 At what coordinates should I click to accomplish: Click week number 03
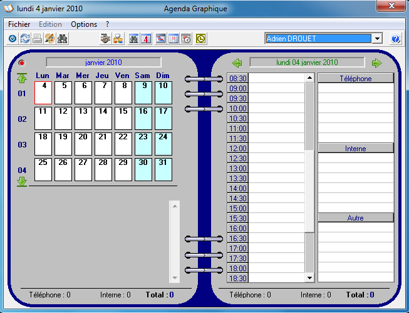[x=22, y=145]
